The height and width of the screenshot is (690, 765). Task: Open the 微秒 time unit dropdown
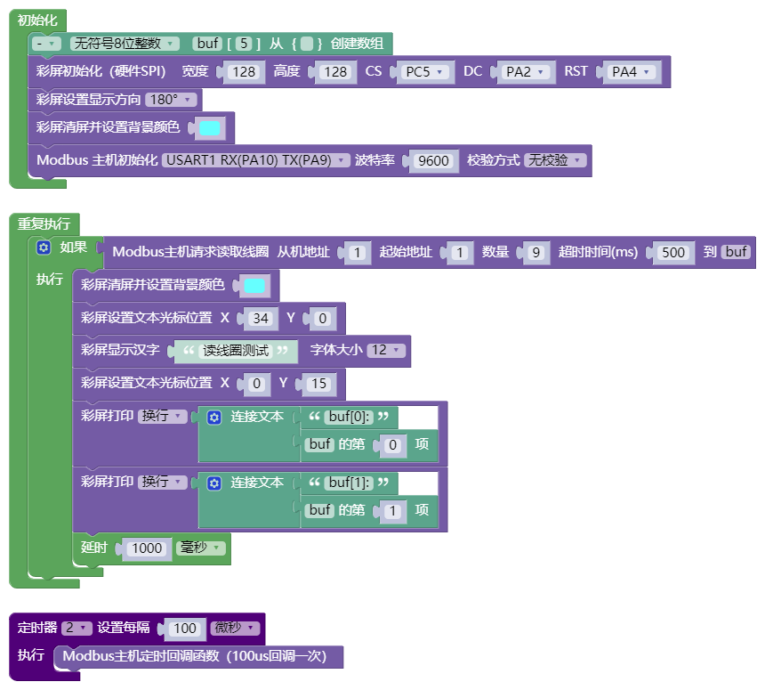[x=235, y=628]
